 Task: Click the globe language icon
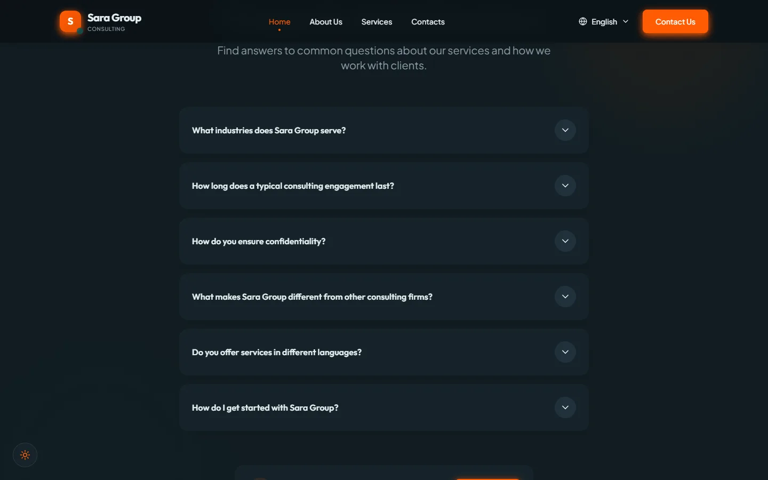583,21
